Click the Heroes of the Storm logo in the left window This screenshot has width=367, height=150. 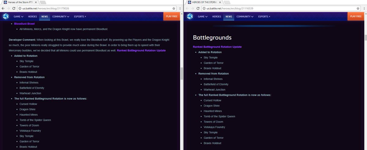click(5, 16)
